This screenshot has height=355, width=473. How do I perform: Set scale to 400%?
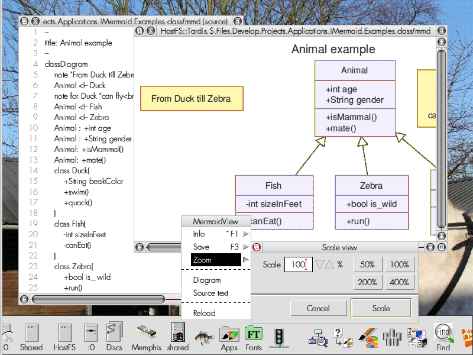point(400,282)
